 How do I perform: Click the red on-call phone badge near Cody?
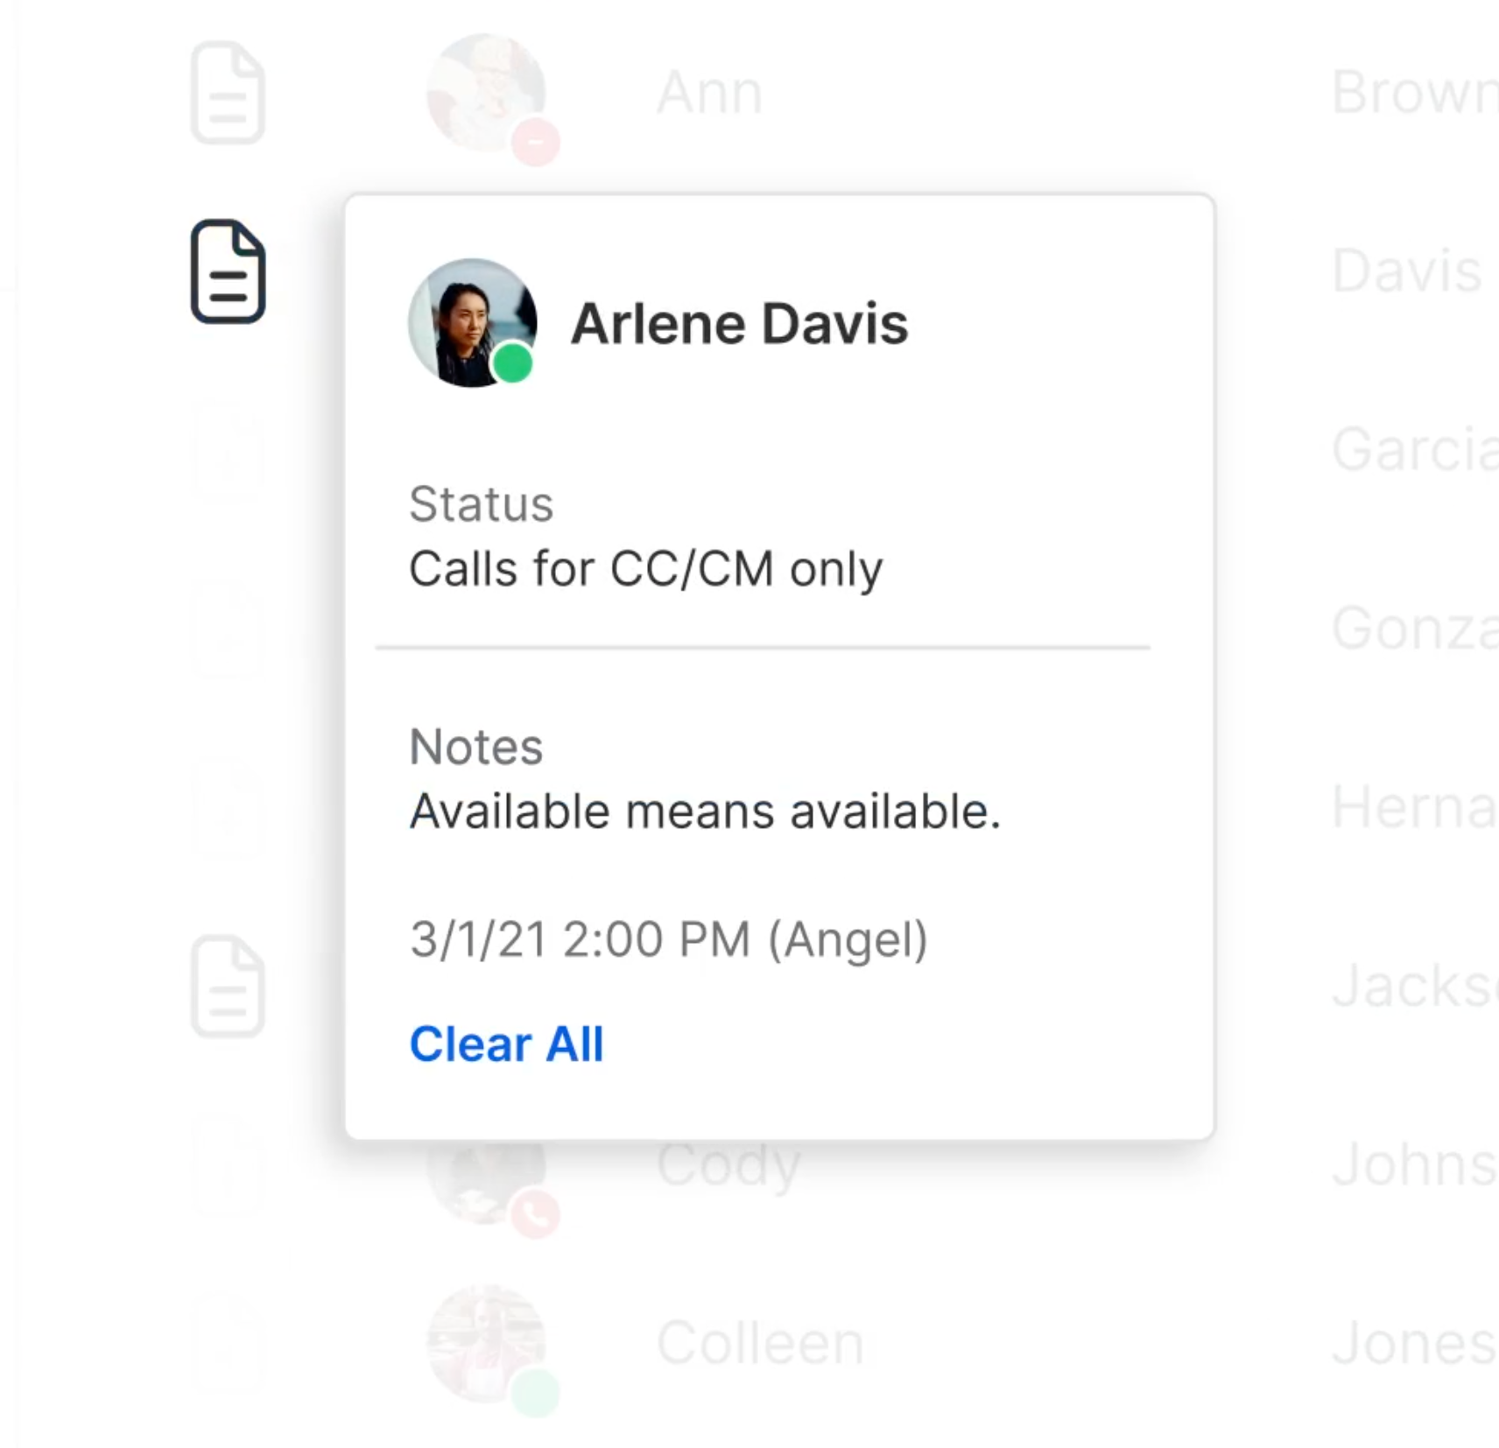pyautogui.click(x=536, y=1213)
